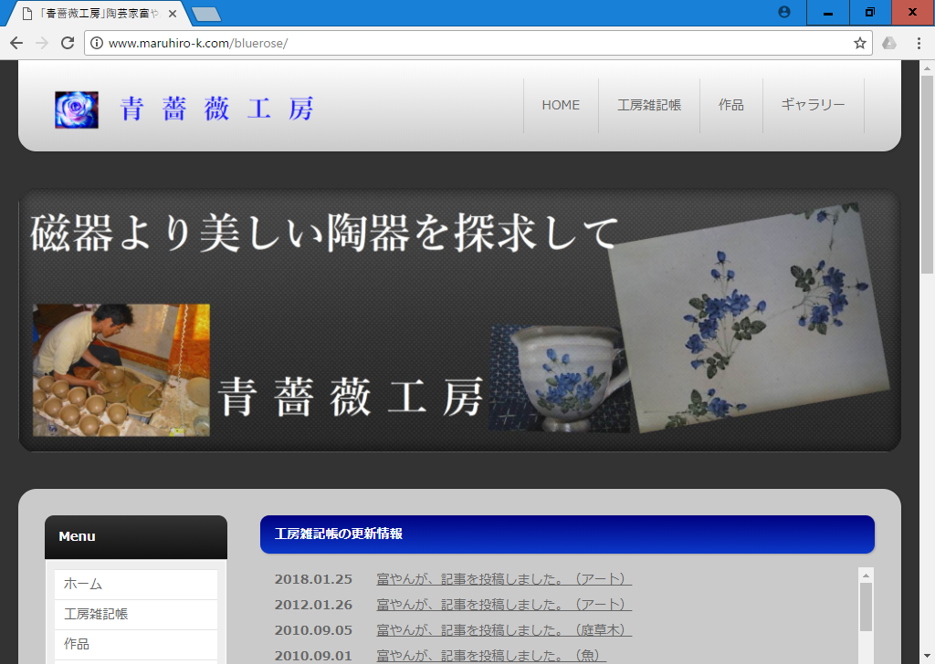Click the 工房雑記帳の更新情報 header
The height and width of the screenshot is (664, 935).
(567, 534)
